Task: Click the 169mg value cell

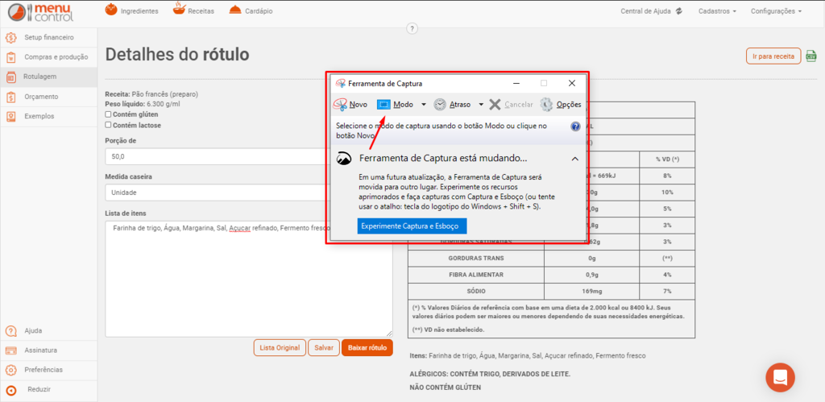Action: click(x=592, y=291)
